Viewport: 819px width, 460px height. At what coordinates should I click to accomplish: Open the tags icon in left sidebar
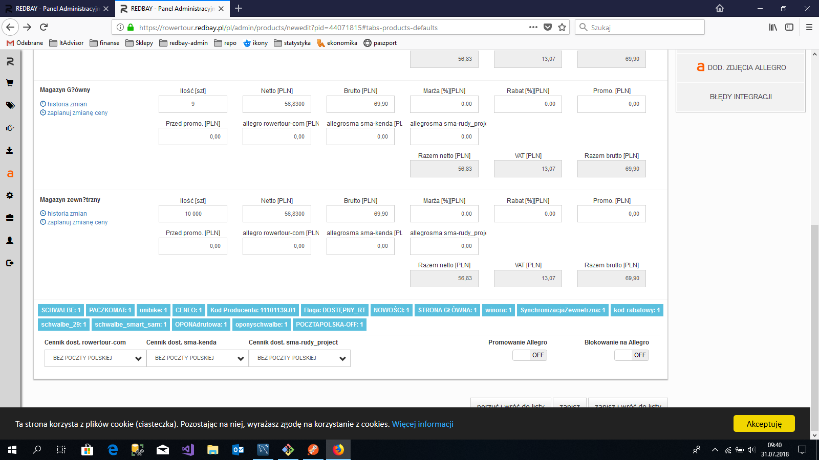(10, 105)
